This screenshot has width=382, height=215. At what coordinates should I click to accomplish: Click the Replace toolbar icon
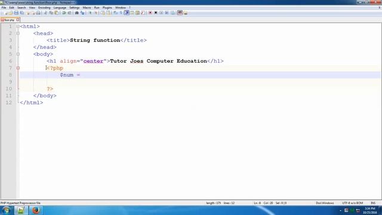(82, 13)
